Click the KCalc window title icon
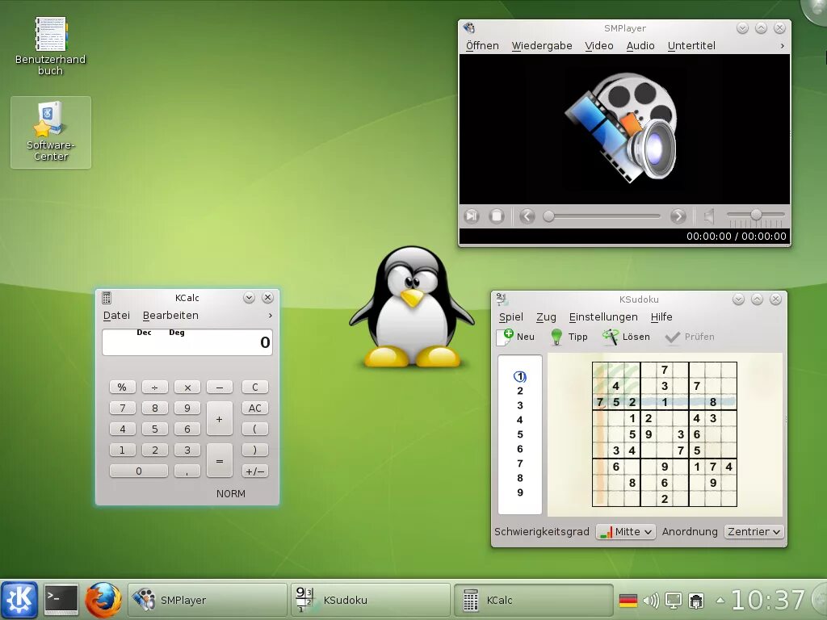The height and width of the screenshot is (620, 827). coord(107,298)
